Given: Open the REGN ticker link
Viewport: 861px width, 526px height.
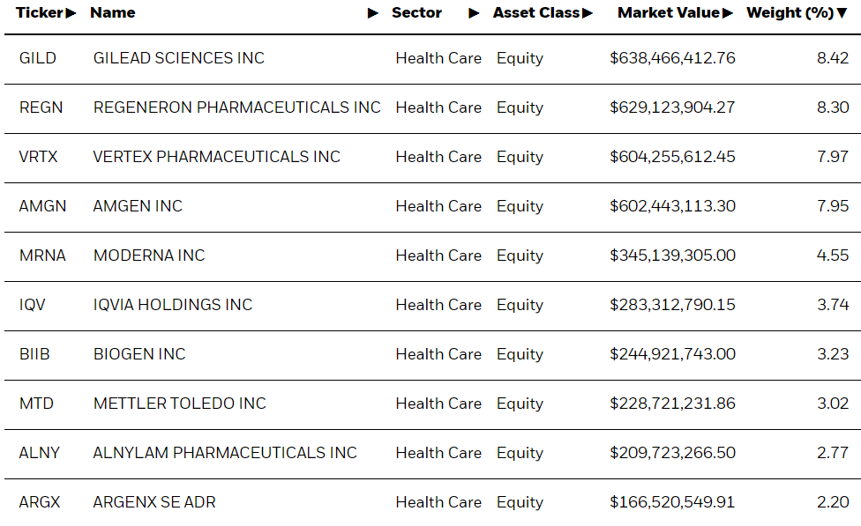Looking at the screenshot, I should (41, 107).
